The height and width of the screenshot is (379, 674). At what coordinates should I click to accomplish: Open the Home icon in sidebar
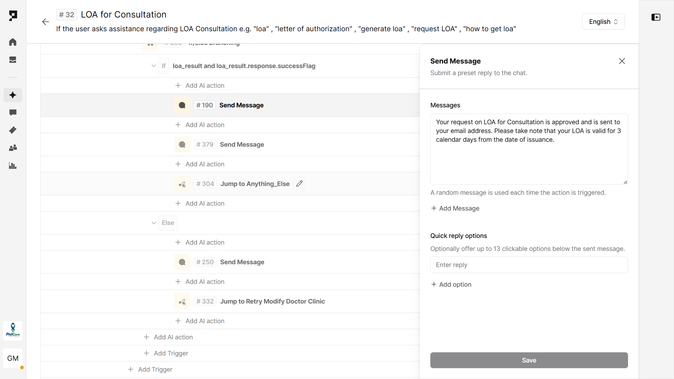coord(13,42)
